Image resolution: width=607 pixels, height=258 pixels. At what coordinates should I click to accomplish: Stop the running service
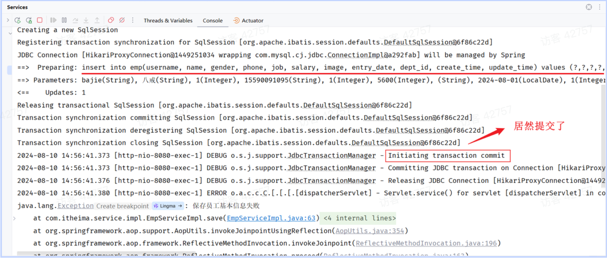coord(40,20)
